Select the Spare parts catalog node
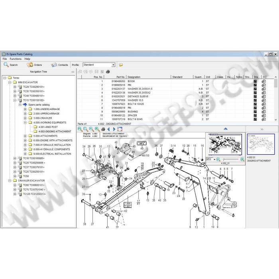This screenshot has width=279, height=279. (39, 105)
